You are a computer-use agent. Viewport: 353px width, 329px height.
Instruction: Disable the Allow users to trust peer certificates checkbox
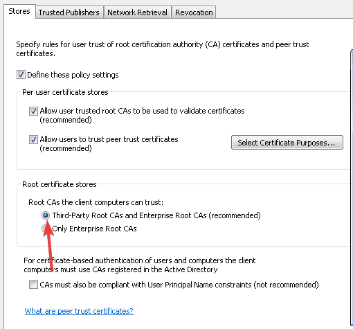point(33,139)
